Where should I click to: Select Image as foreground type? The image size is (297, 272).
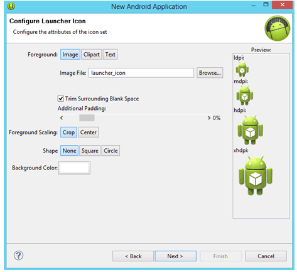coord(70,55)
